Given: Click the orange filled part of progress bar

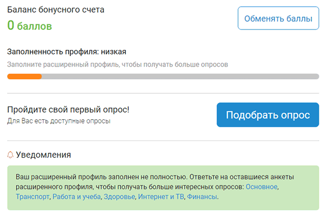Looking at the screenshot, I should click(x=24, y=77).
